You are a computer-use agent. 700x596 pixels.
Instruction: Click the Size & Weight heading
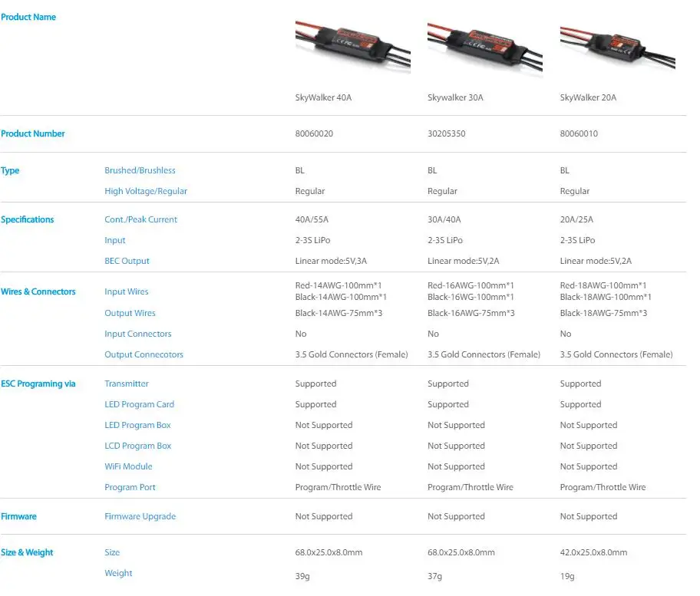tap(27, 552)
